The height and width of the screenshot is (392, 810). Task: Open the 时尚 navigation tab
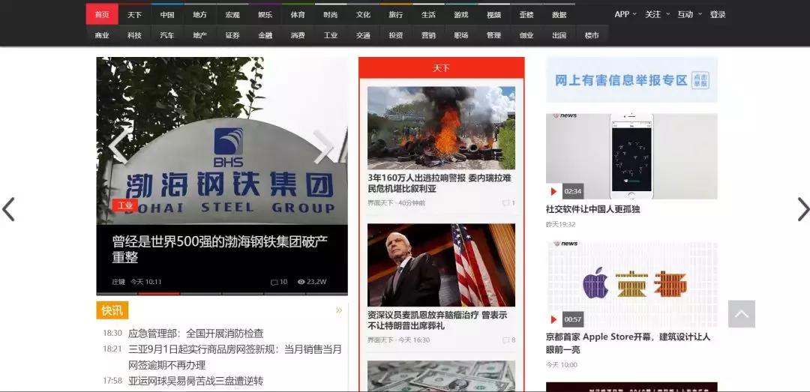tap(331, 14)
